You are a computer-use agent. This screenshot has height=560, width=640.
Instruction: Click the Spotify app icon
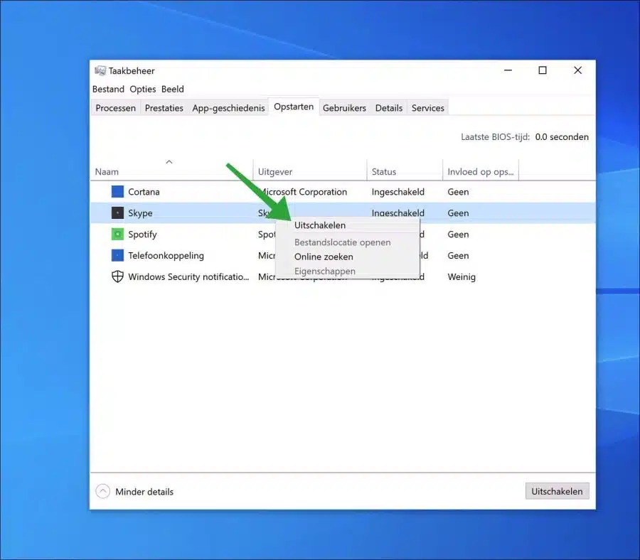(x=117, y=234)
